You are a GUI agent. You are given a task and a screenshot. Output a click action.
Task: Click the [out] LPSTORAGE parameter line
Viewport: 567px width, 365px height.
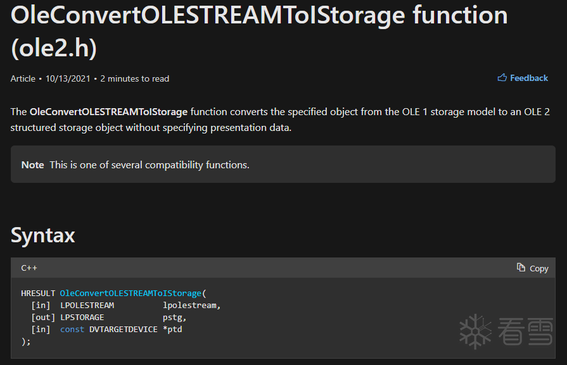[x=82, y=318]
